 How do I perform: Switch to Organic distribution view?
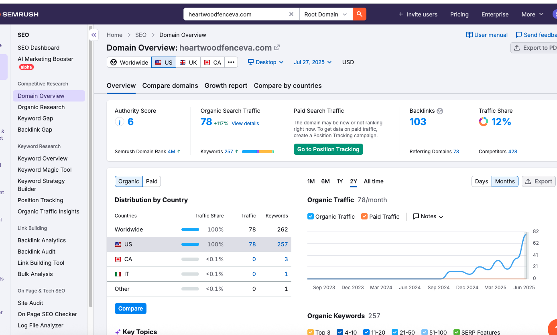pyautogui.click(x=128, y=181)
